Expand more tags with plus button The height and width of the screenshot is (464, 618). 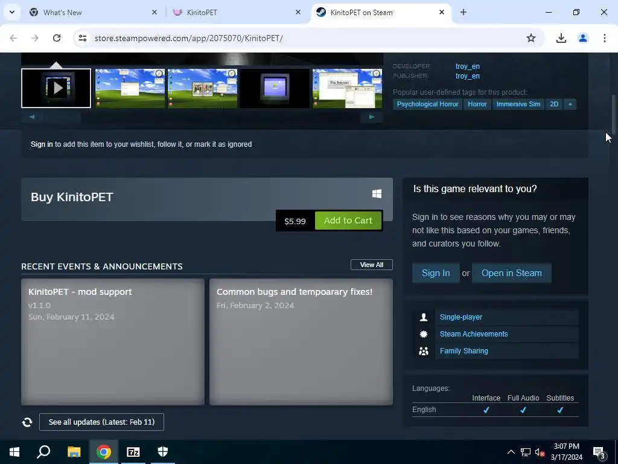pyautogui.click(x=570, y=104)
